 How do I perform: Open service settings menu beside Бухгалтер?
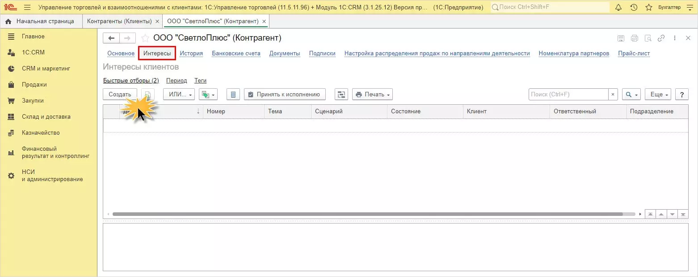(x=690, y=7)
